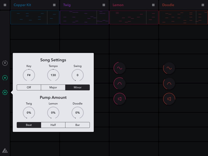Screen dimensions: 208x156
Task: Select the Bar pump rate
Action: 77,125
